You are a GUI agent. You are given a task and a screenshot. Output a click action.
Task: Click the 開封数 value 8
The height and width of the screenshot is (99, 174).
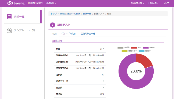pos(103,88)
